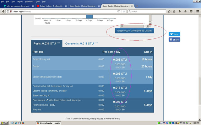This screenshot has width=201, height=125.
Task: Select the Comments: 0.011 STU tab
Action: click(x=82, y=43)
